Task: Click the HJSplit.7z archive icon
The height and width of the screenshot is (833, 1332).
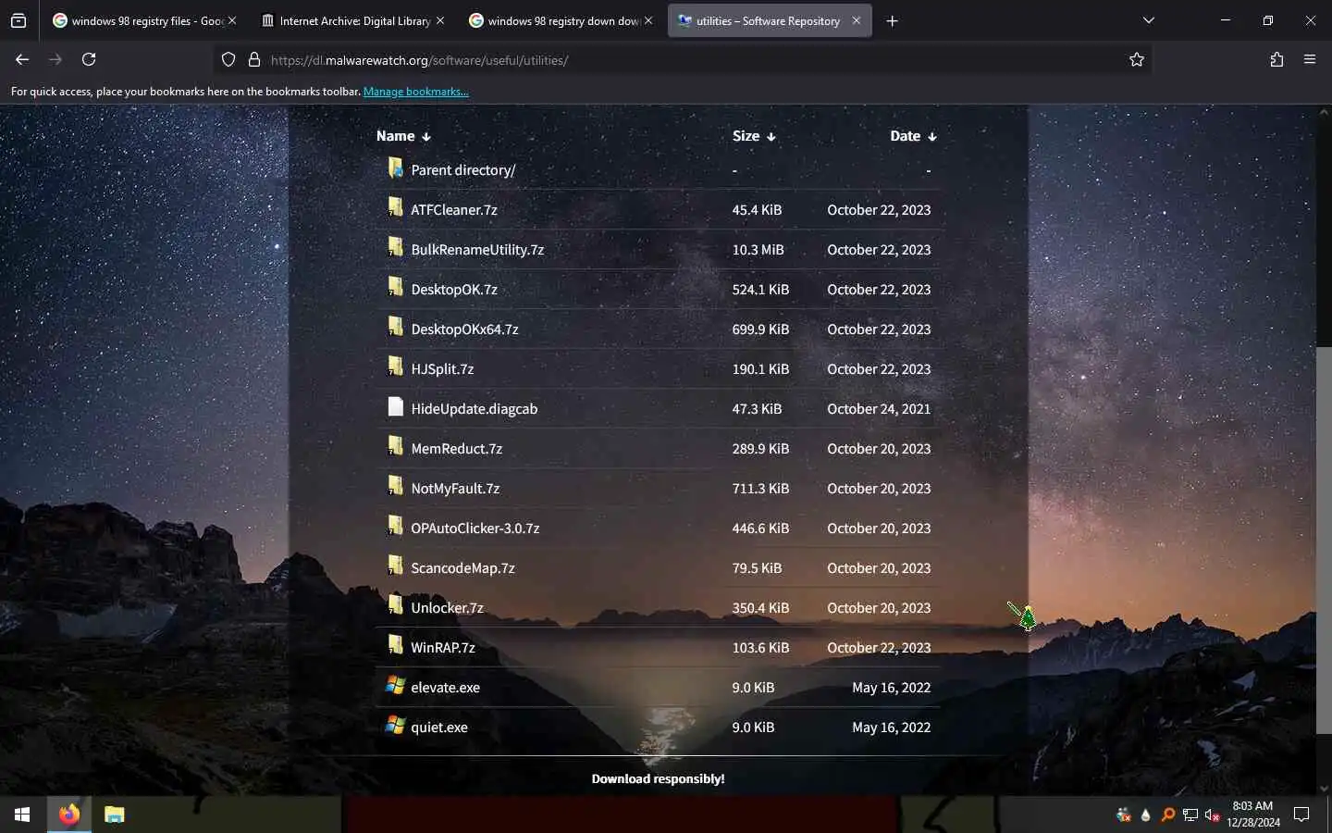Action: [x=396, y=367]
